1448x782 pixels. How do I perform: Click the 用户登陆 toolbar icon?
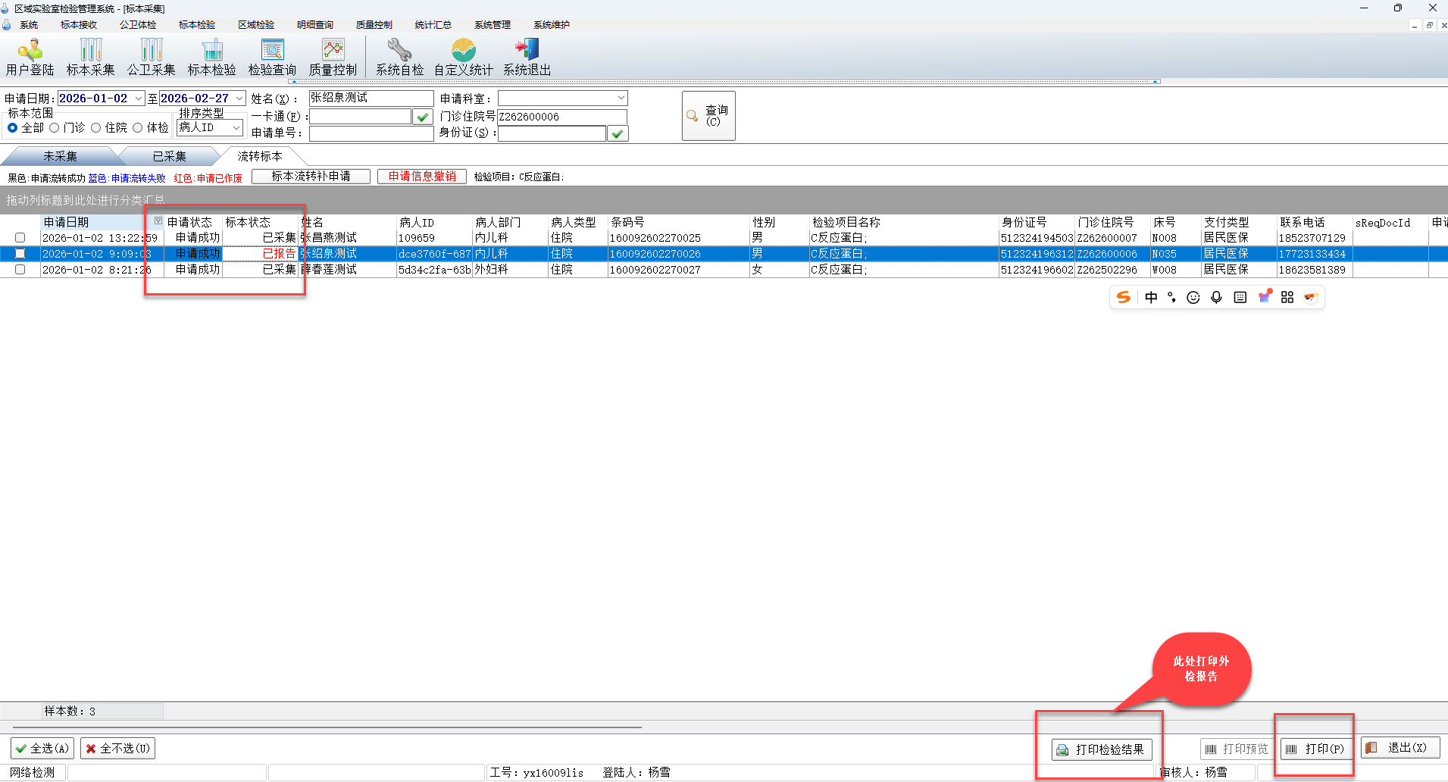coord(30,58)
